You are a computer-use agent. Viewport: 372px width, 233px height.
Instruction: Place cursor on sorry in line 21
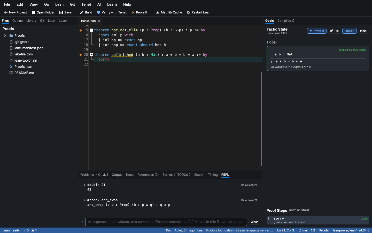[x=104, y=60]
